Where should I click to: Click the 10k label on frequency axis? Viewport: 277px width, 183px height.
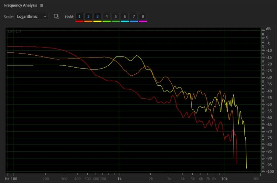coord(224,179)
